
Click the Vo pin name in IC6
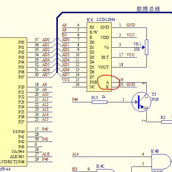[x=106, y=47]
